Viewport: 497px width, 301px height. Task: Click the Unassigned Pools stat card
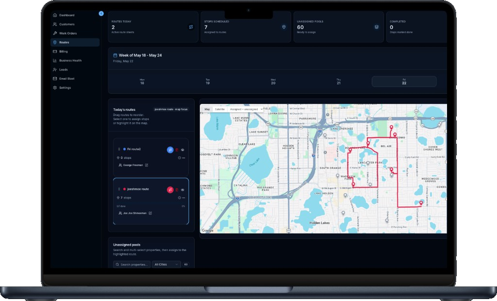point(338,27)
